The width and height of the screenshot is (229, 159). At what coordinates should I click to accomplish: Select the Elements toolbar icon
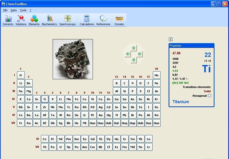[x=34, y=20]
